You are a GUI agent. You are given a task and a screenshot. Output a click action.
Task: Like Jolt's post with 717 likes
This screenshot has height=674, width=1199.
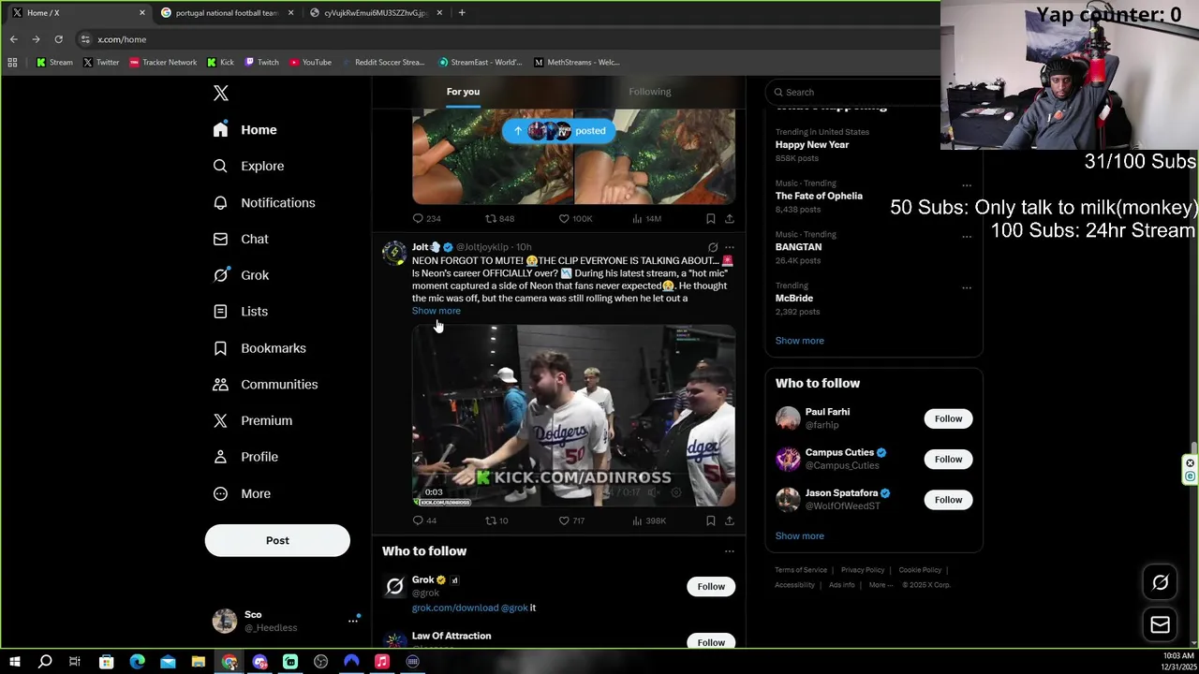click(571, 520)
